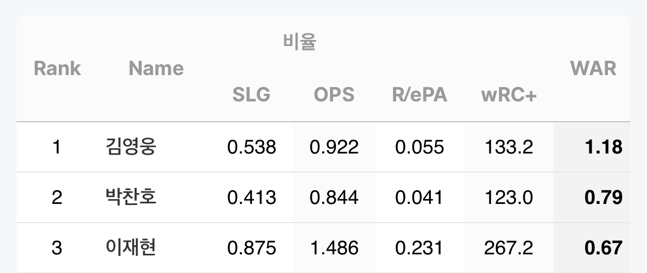Viewport: 647px width, 273px height.
Task: Sort by wRC+ column header
Action: pos(508,95)
